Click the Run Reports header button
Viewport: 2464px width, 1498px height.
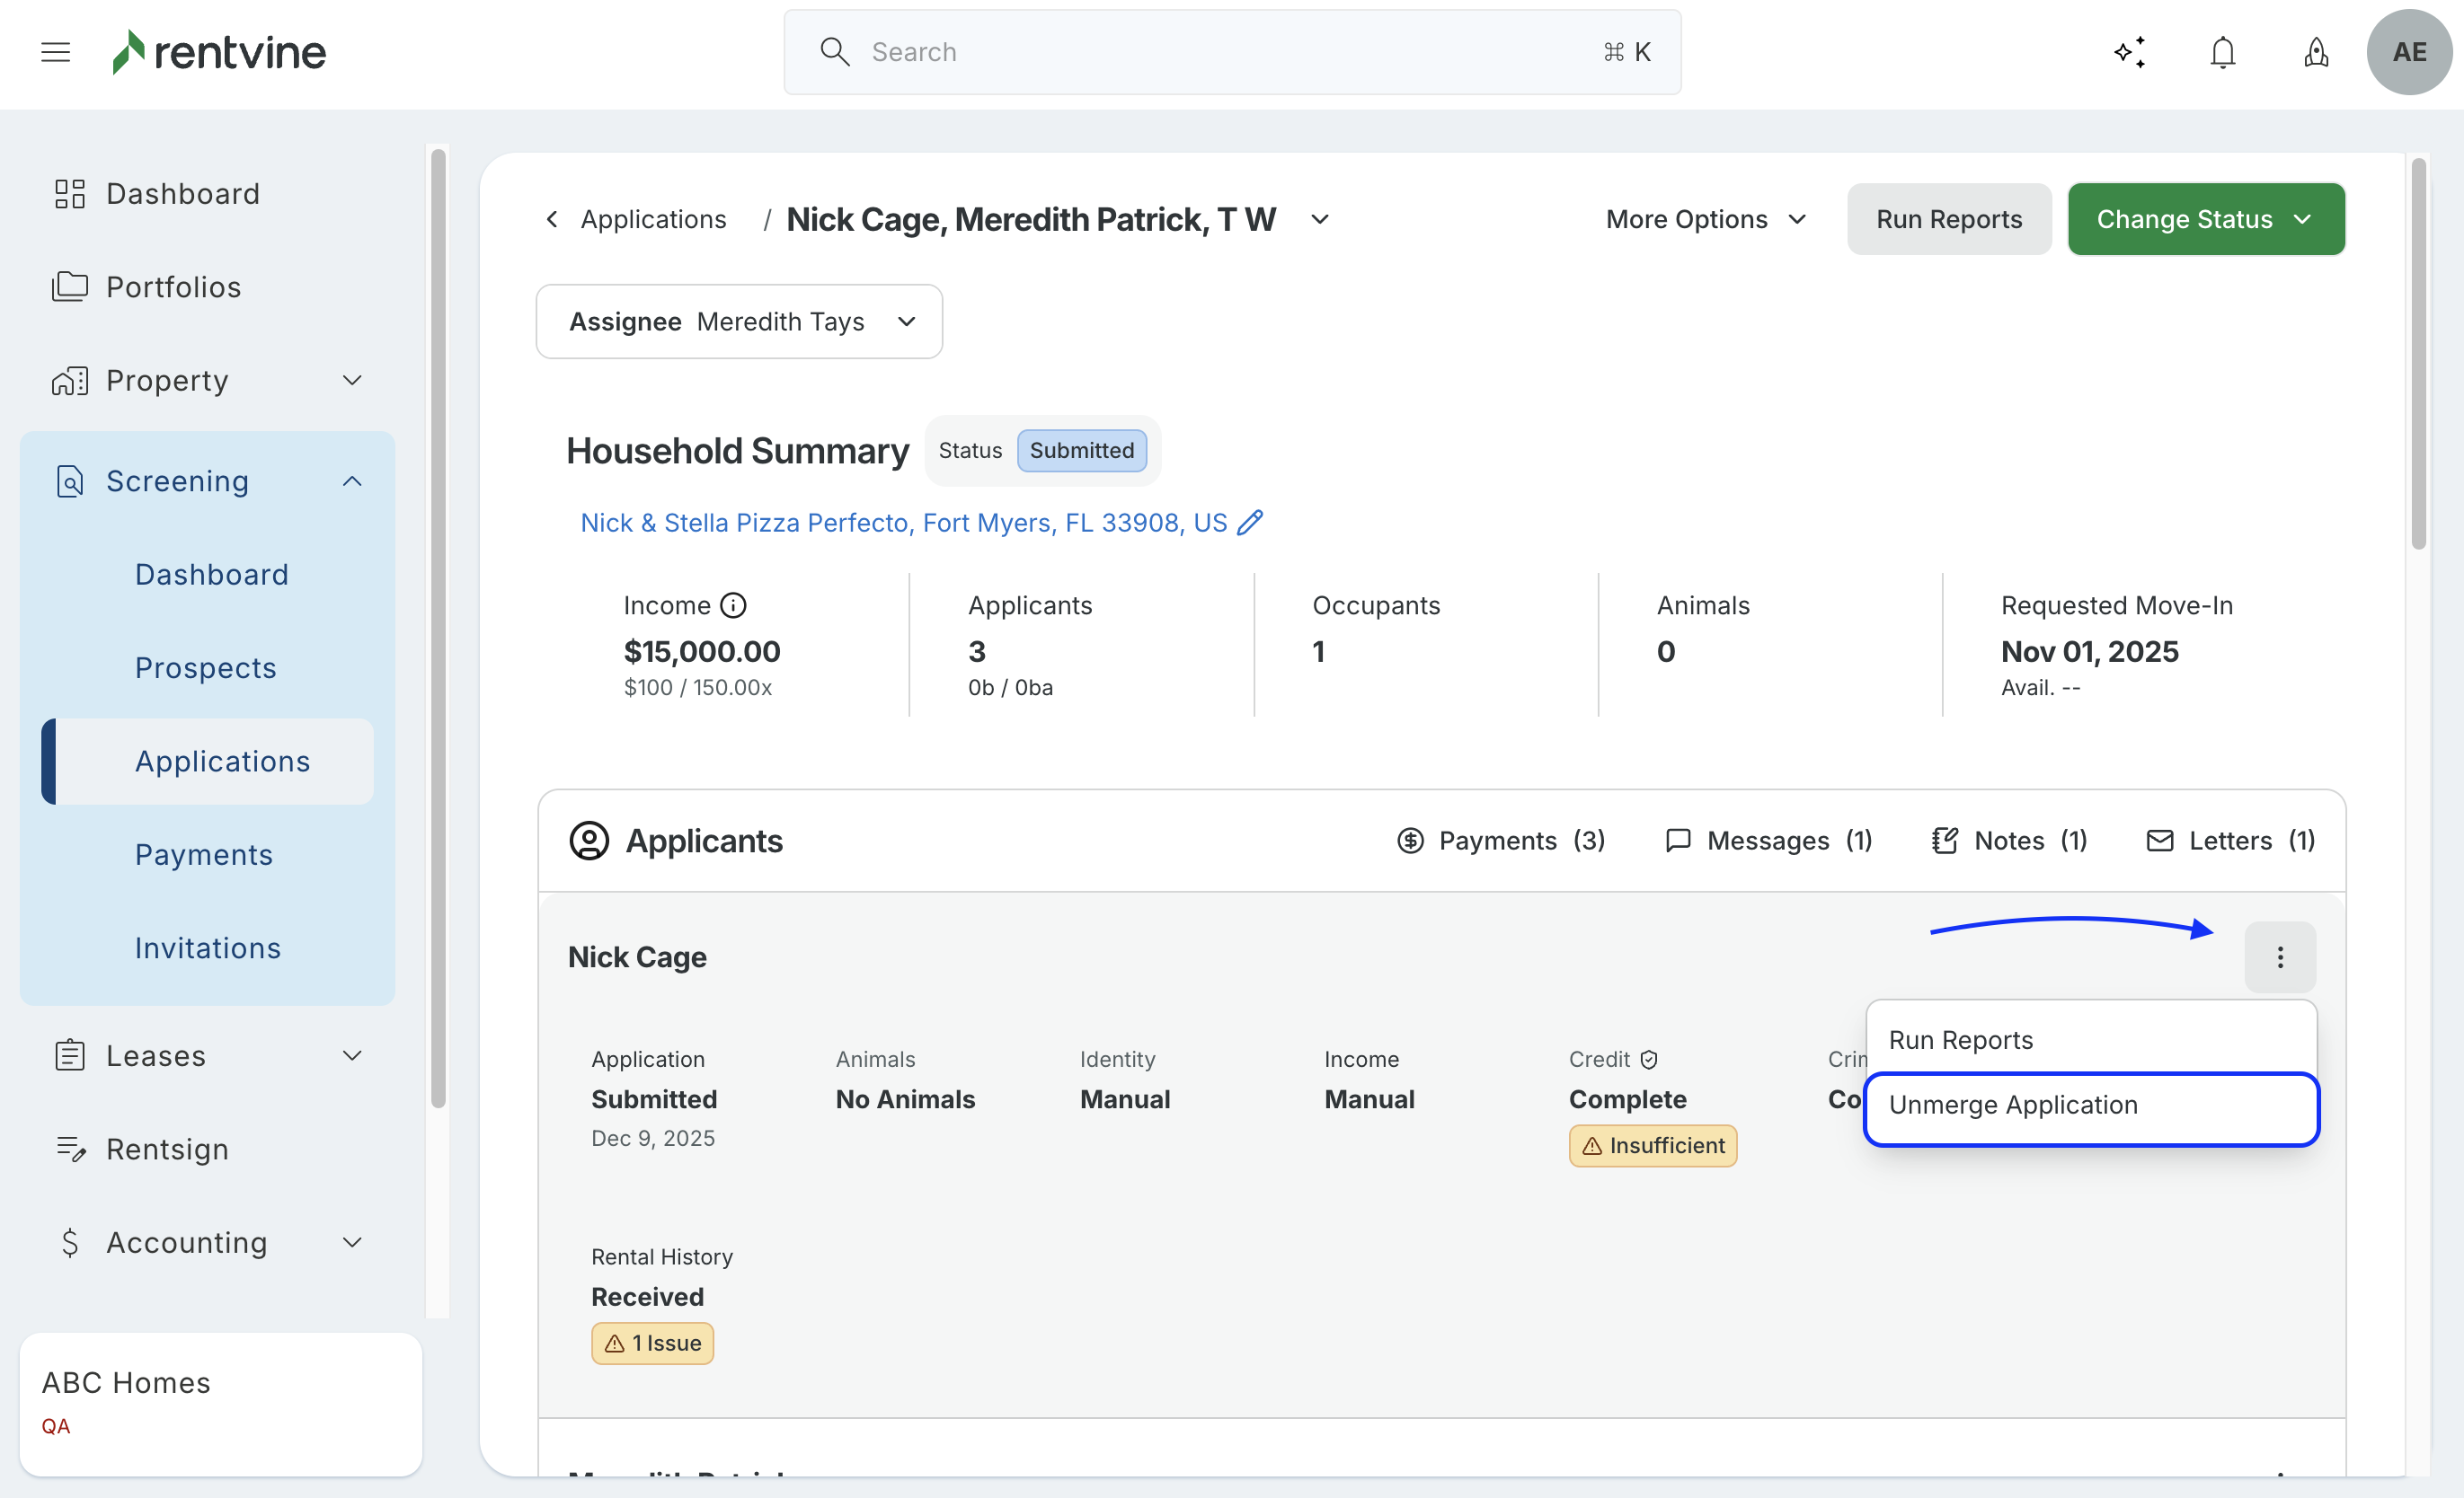pyautogui.click(x=1948, y=219)
